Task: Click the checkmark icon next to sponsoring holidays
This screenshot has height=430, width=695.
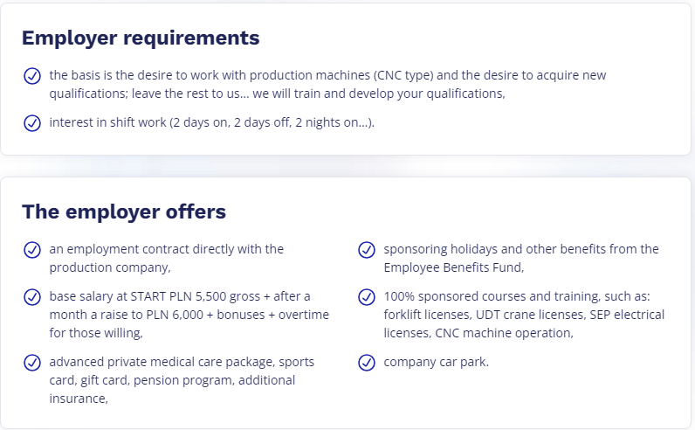Action: pyautogui.click(x=367, y=250)
